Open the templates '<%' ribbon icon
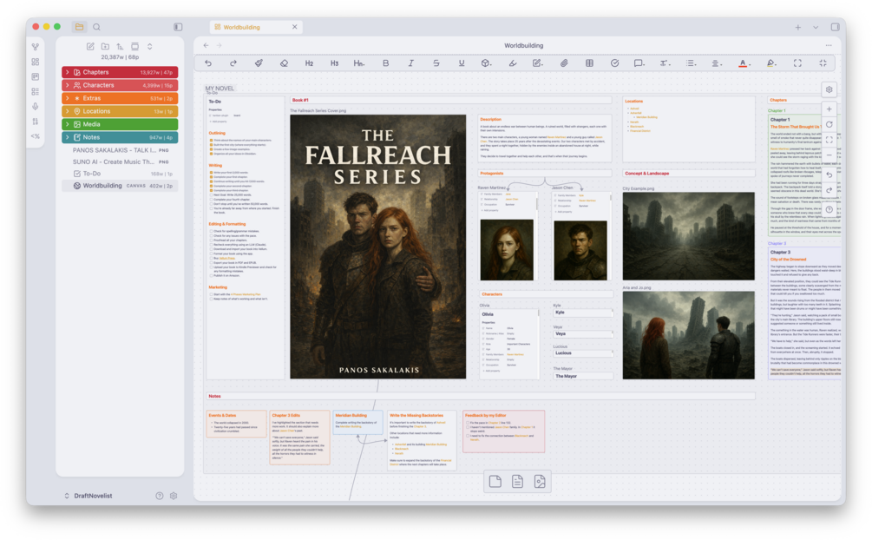The width and height of the screenshot is (872, 540). click(36, 135)
